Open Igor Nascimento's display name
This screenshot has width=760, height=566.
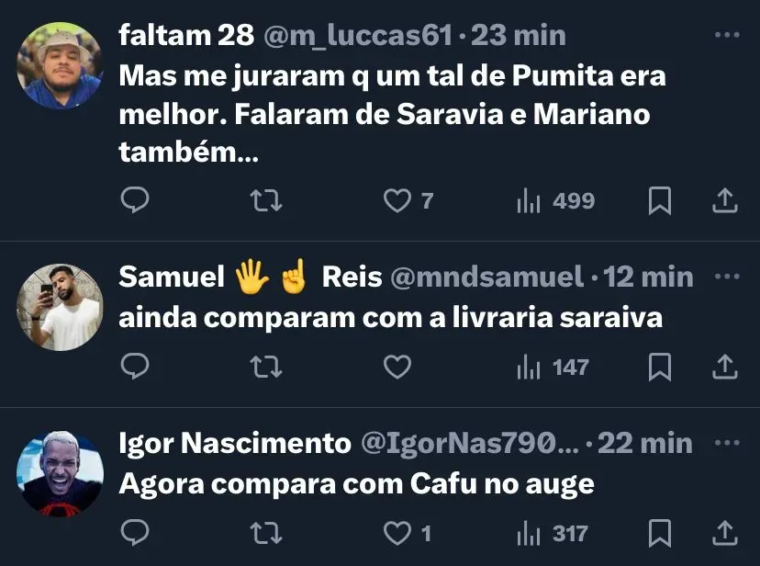[x=235, y=444]
